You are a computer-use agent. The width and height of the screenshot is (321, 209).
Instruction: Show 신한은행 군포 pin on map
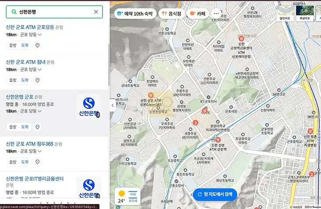click(37, 127)
